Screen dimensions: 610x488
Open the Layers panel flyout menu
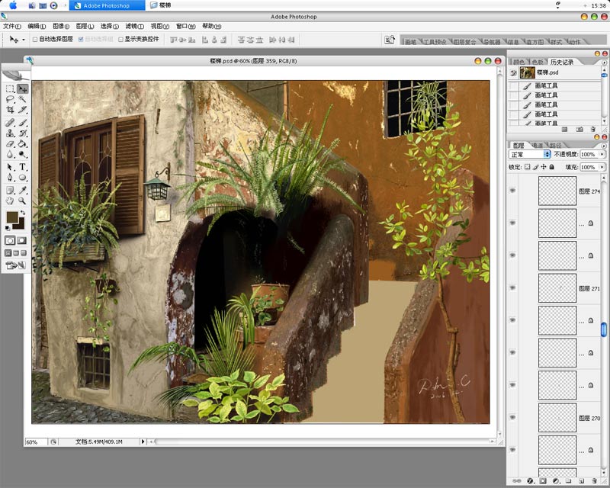(604, 146)
